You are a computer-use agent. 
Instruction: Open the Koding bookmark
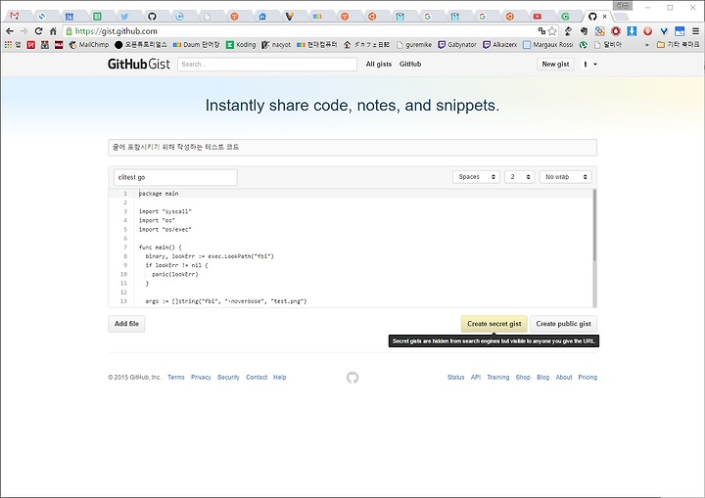pos(241,44)
